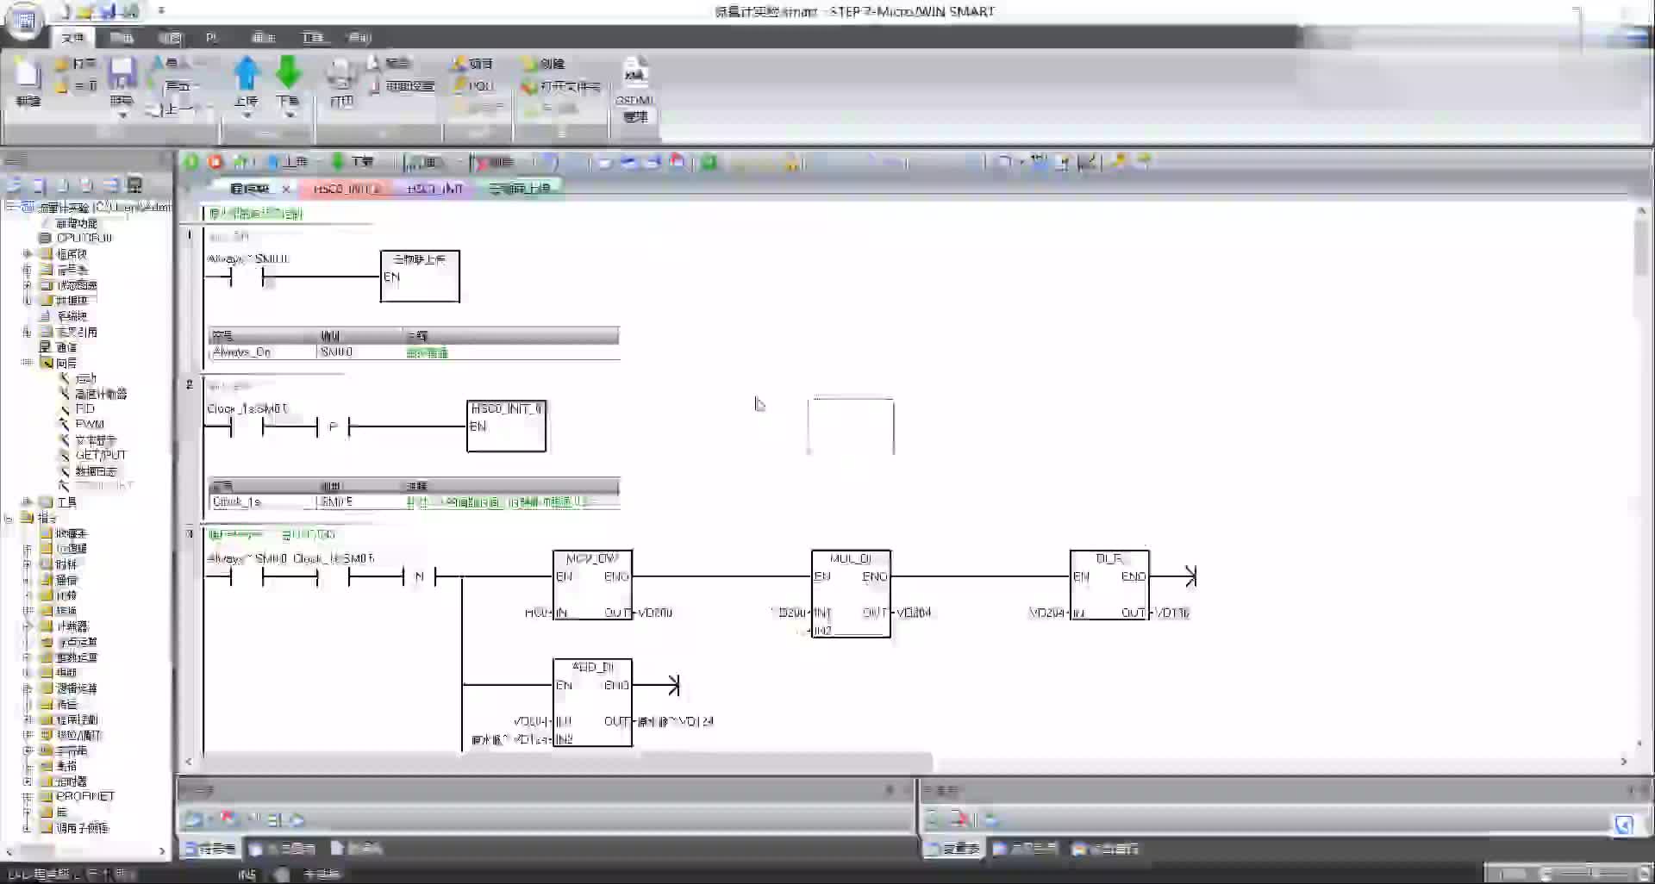Click 上传 upload in editor toolbar
The image size is (1655, 884).
(288, 162)
